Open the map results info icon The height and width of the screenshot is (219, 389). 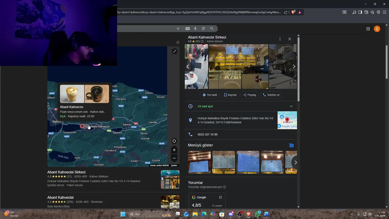178,42
